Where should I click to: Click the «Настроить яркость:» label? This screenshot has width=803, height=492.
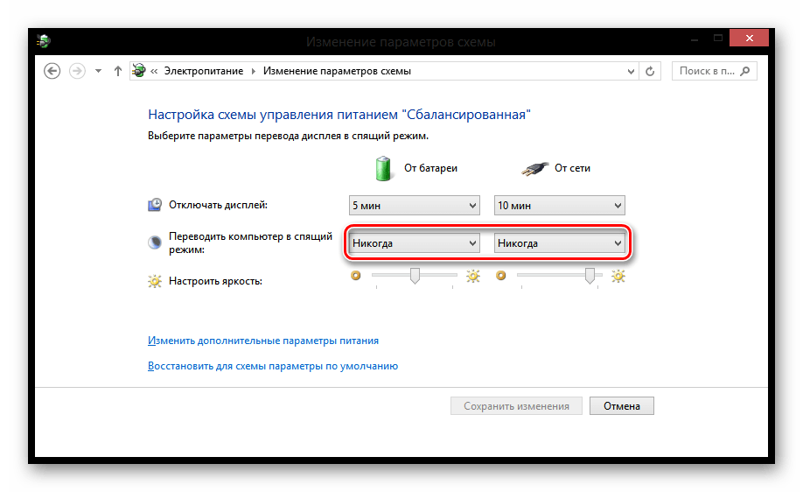point(215,281)
